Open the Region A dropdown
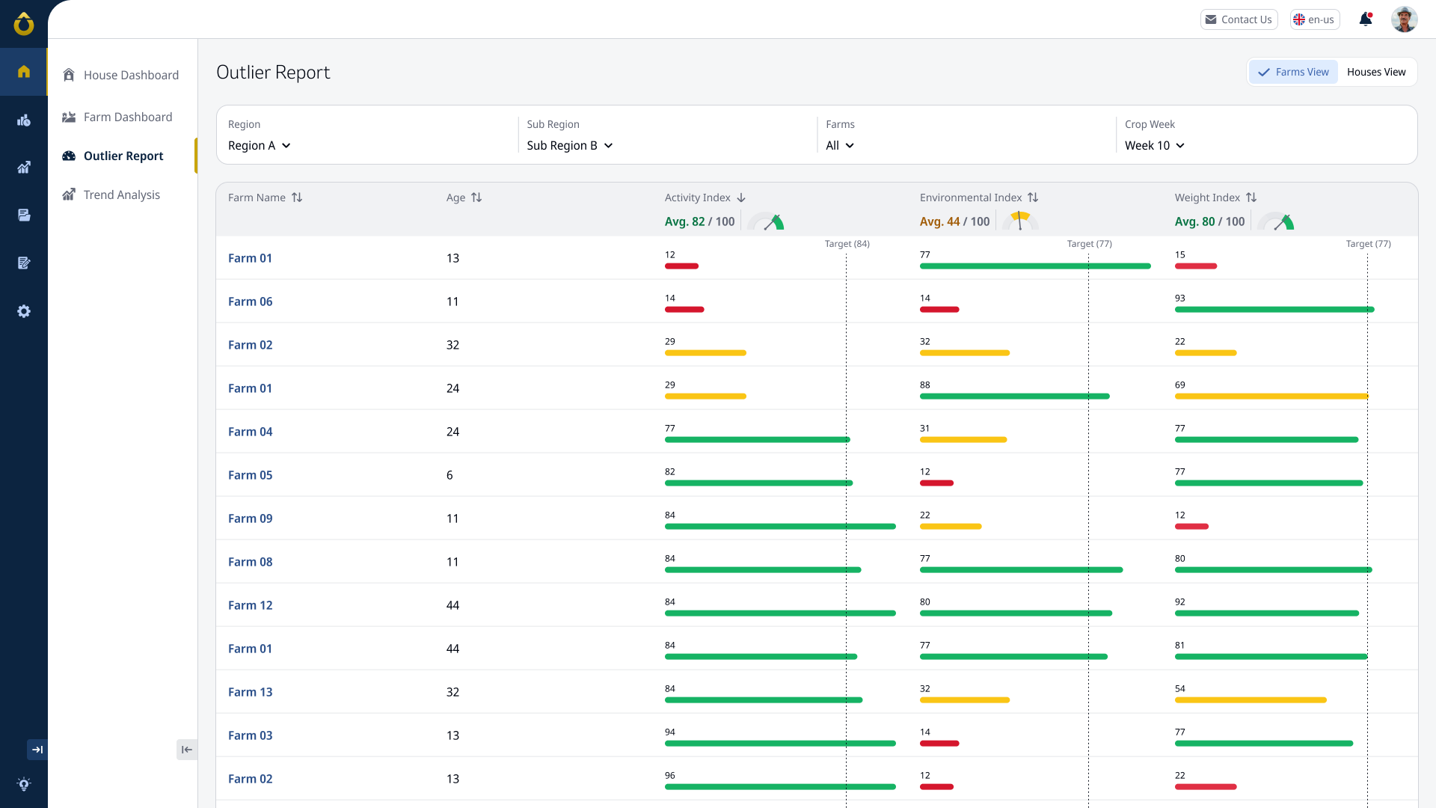1436x808 pixels. [x=259, y=145]
